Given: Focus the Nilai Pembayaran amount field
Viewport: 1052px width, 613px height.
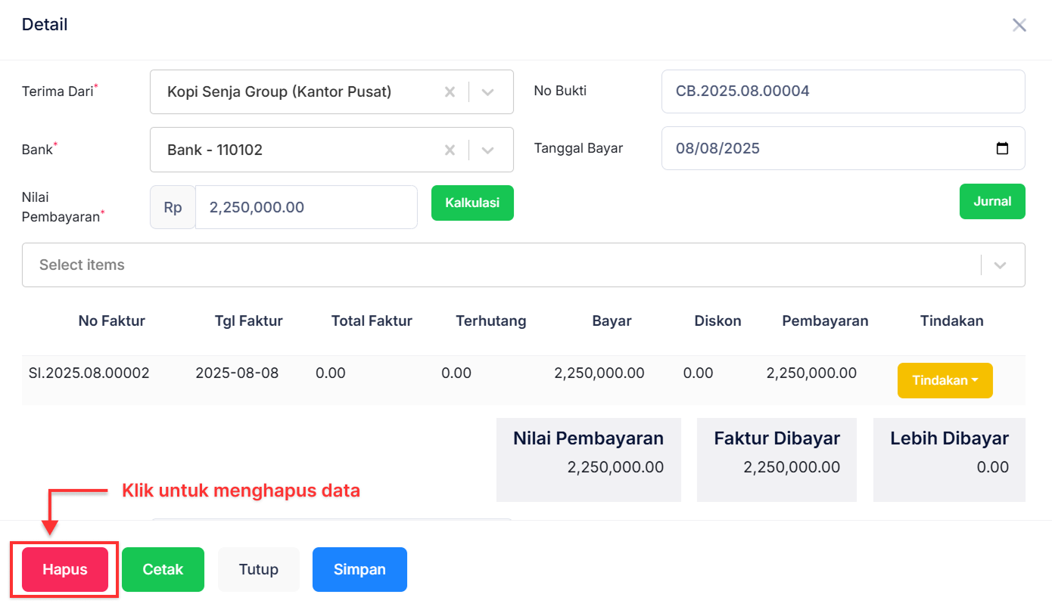Looking at the screenshot, I should pyautogui.click(x=306, y=207).
